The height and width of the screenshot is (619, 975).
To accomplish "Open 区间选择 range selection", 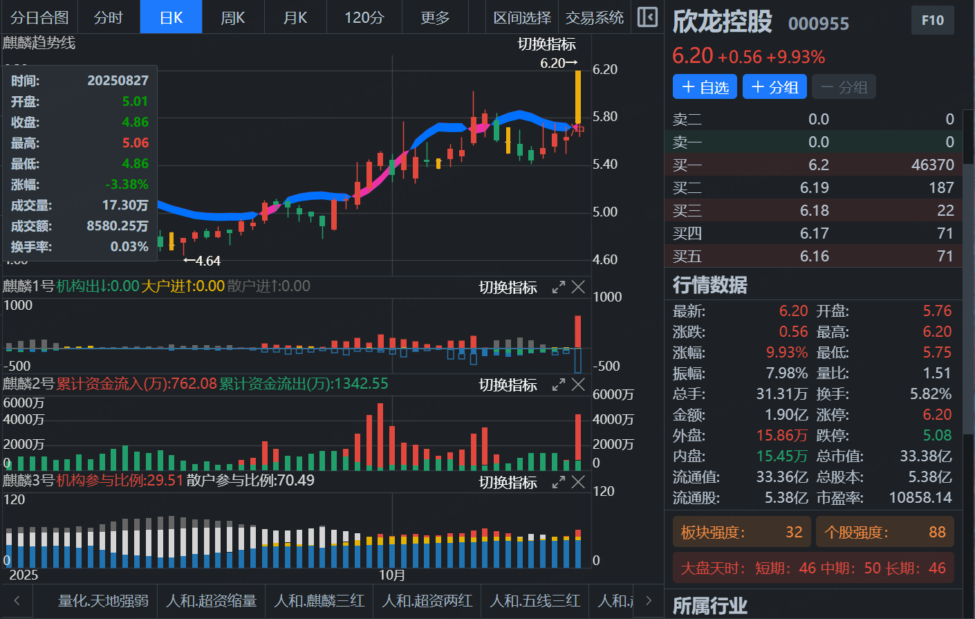I will tap(522, 17).
